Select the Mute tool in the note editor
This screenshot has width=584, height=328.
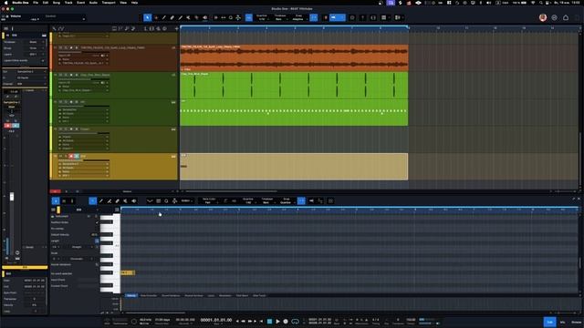click(x=126, y=200)
